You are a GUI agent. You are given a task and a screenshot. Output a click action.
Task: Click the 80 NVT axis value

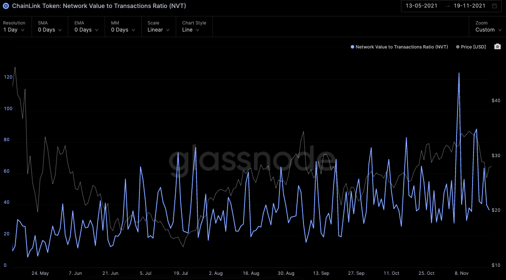click(x=7, y=140)
